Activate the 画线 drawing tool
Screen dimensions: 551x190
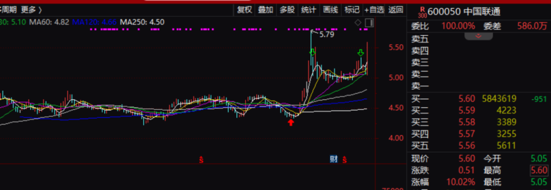tap(330, 10)
